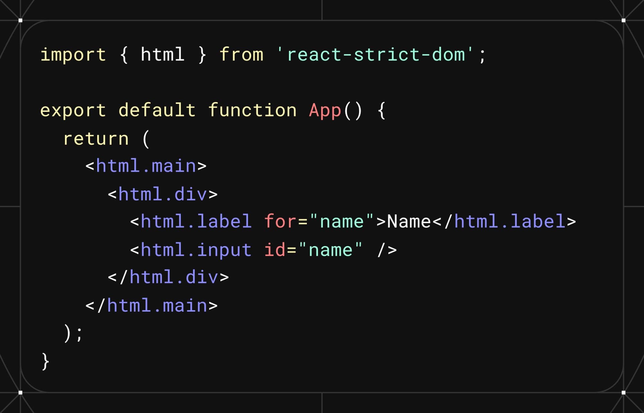The image size is (644, 413).
Task: Click the opening html.div tag
Action: click(x=163, y=194)
